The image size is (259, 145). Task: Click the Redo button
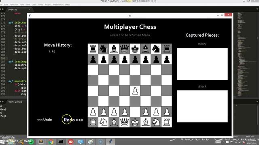(x=74, y=120)
